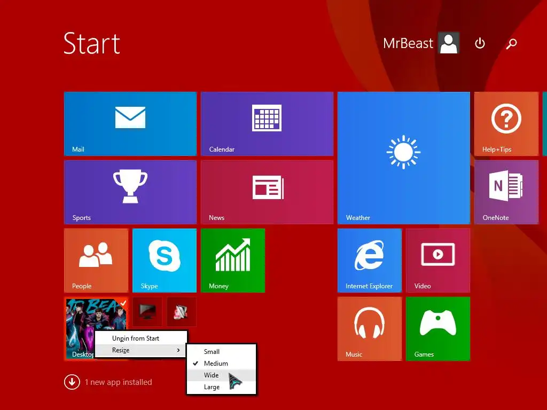Click the search magnifier icon
This screenshot has height=410, width=547.
[x=511, y=44]
